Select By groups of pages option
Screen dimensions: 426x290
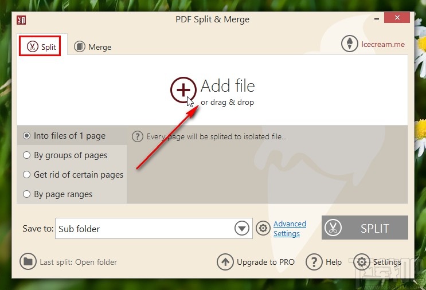click(x=65, y=155)
